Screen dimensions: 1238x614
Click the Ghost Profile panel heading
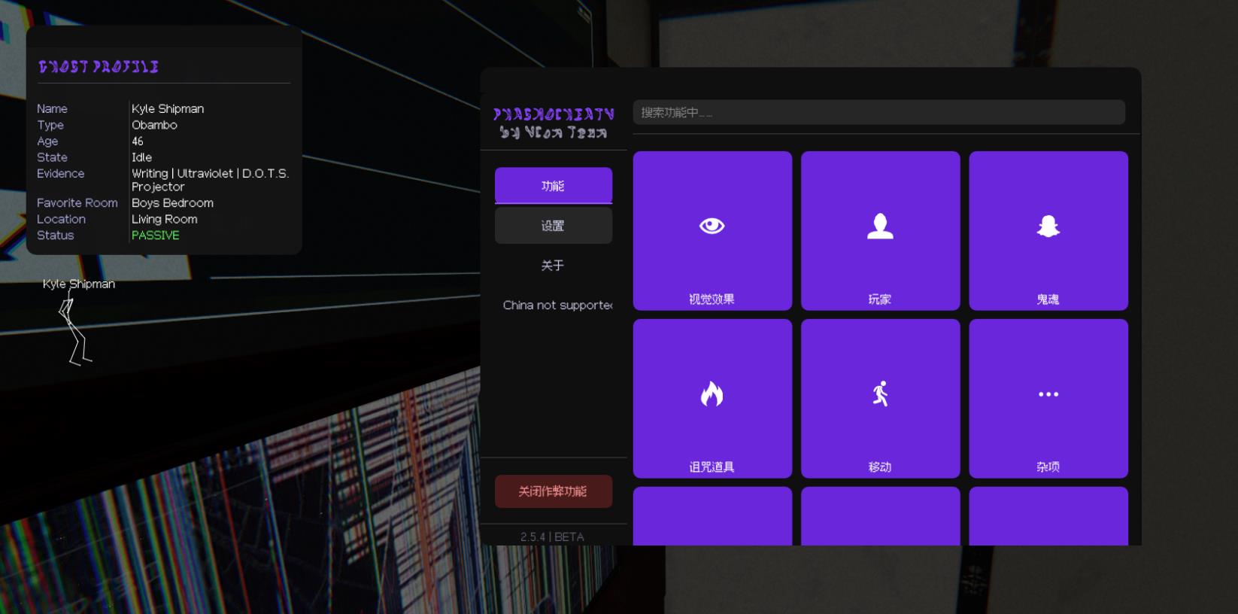coord(99,67)
